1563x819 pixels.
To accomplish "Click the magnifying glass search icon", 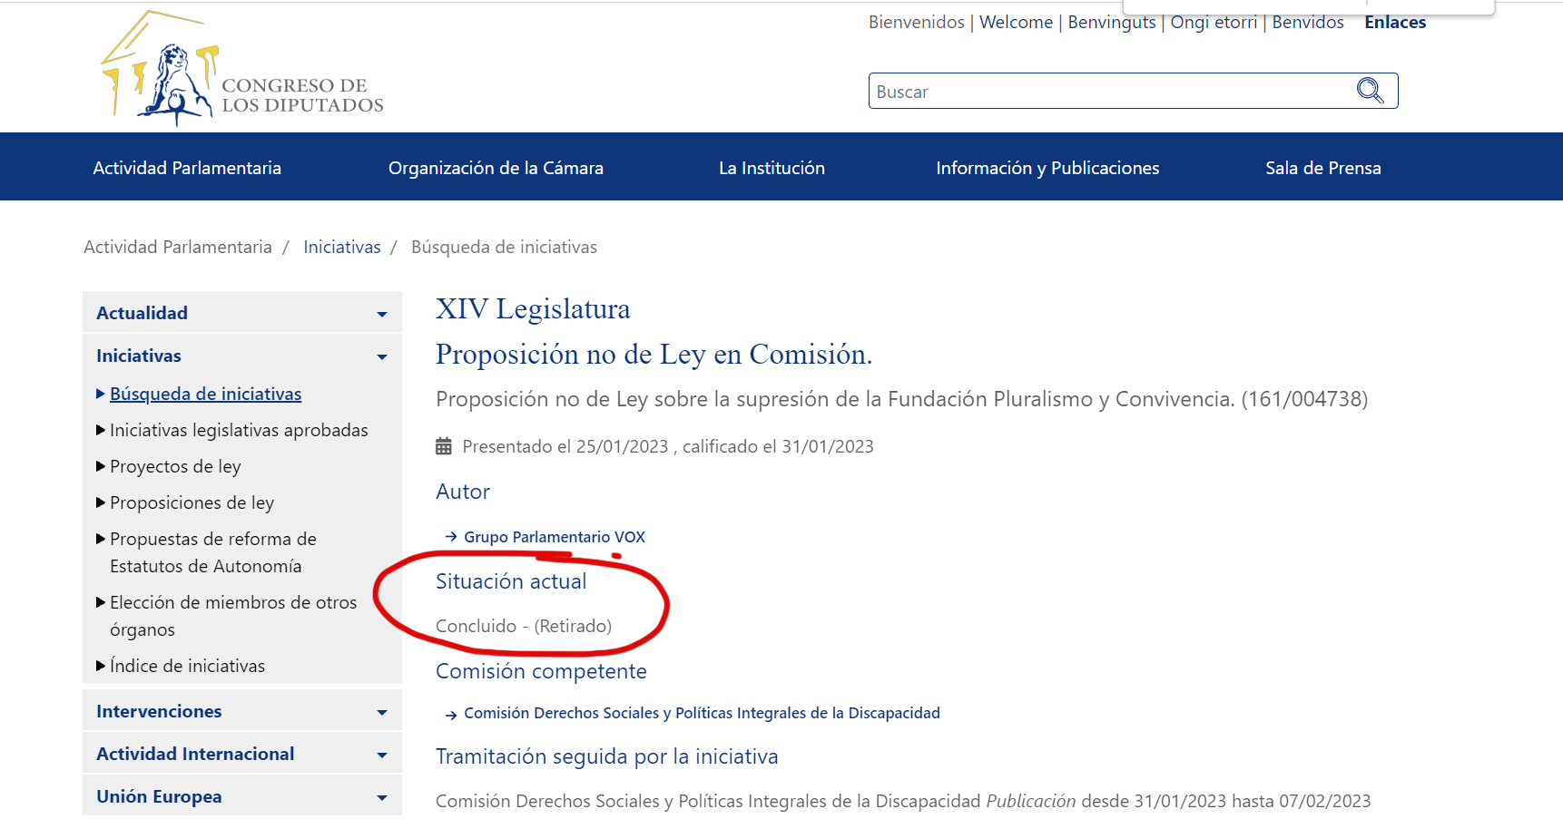I will (1370, 91).
